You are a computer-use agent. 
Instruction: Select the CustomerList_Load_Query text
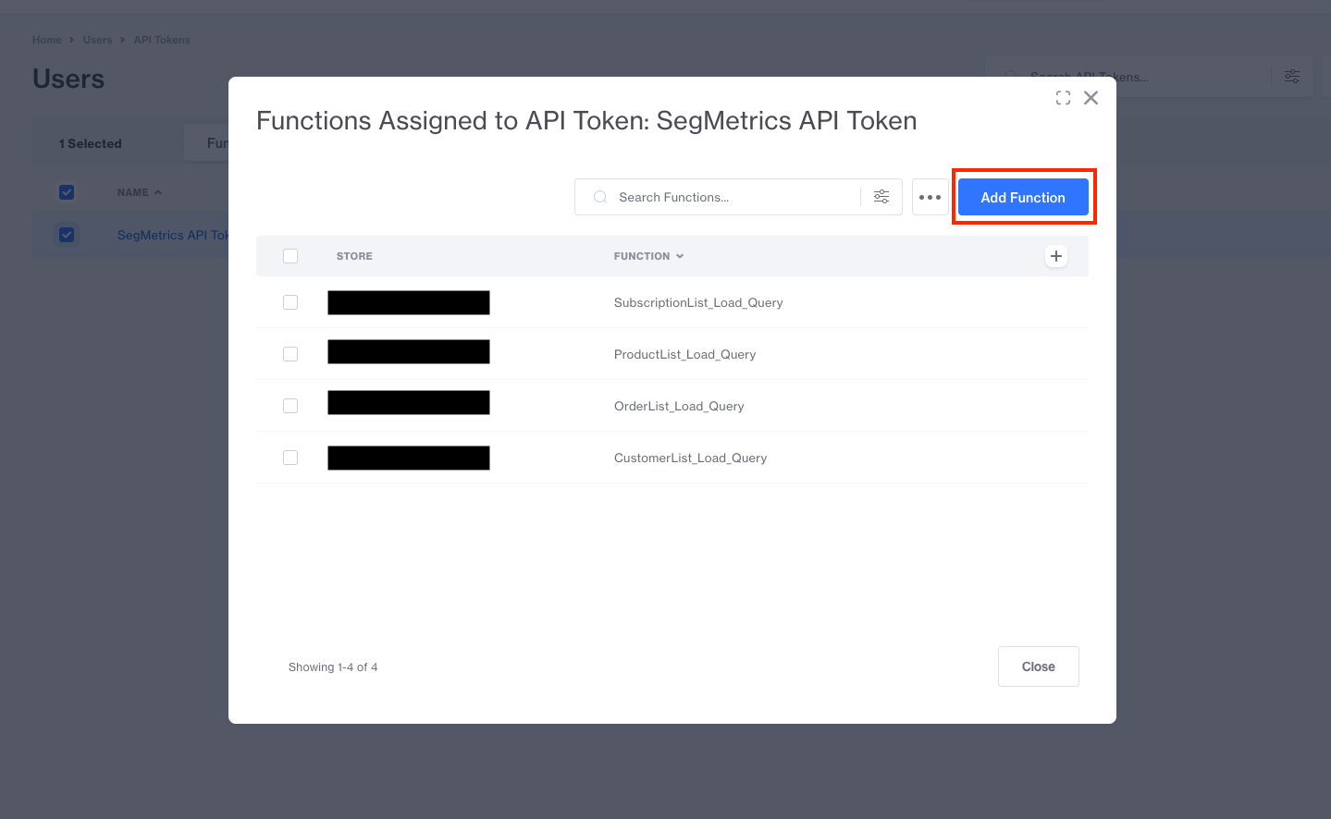[690, 458]
